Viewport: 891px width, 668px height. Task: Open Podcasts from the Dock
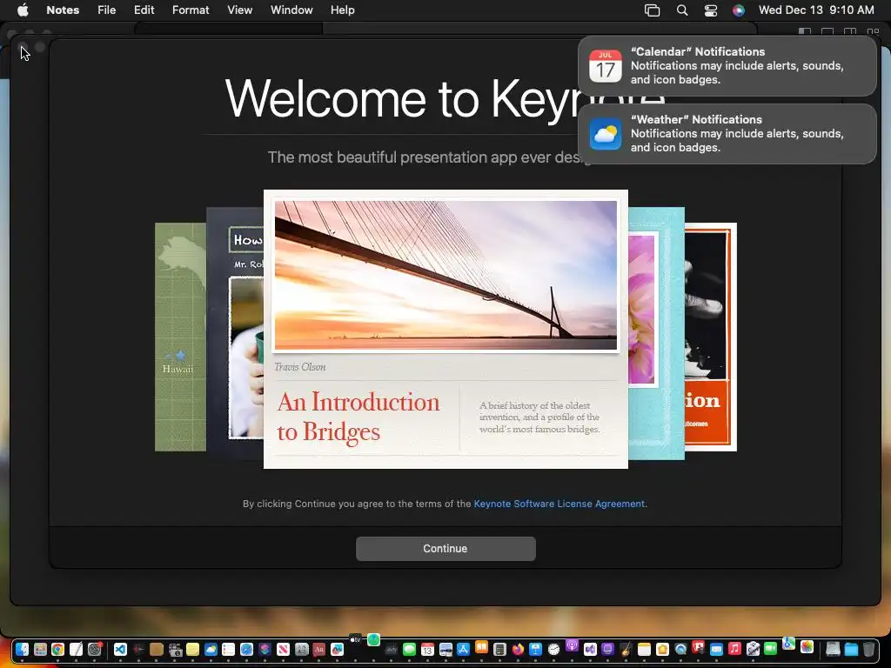click(572, 645)
